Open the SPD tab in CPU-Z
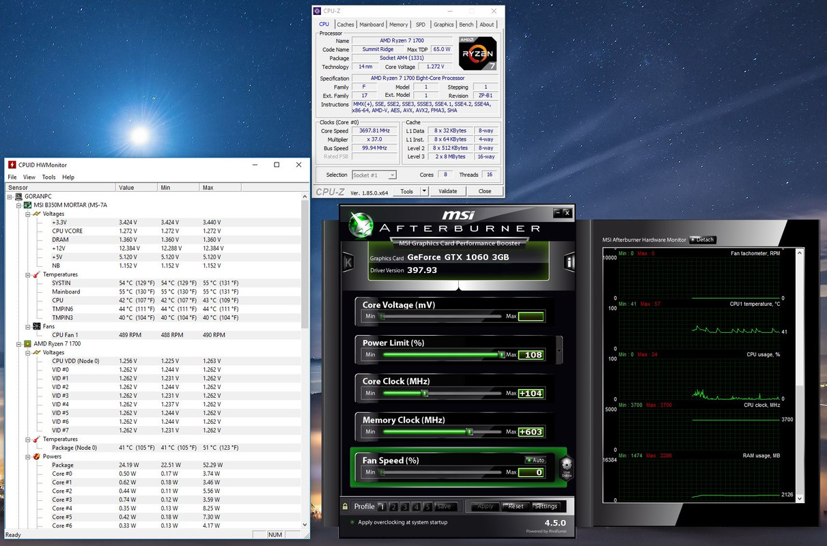The width and height of the screenshot is (827, 546). pos(421,25)
